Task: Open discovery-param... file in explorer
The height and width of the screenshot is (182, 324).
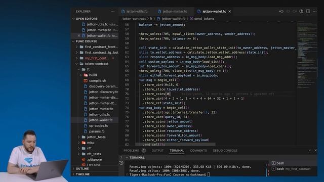Action: pyautogui.click(x=103, y=86)
